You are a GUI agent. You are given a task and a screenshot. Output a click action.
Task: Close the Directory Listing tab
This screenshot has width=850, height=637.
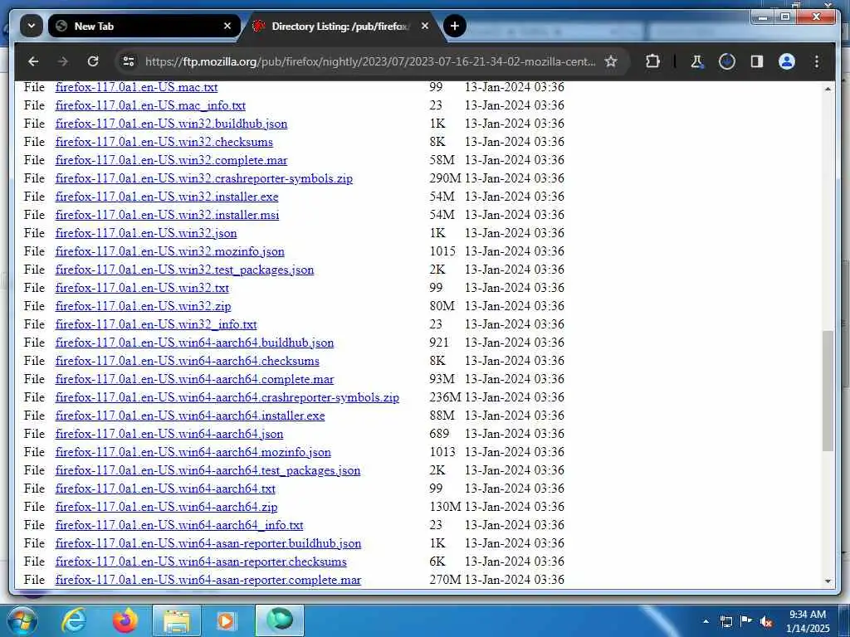[x=425, y=26]
